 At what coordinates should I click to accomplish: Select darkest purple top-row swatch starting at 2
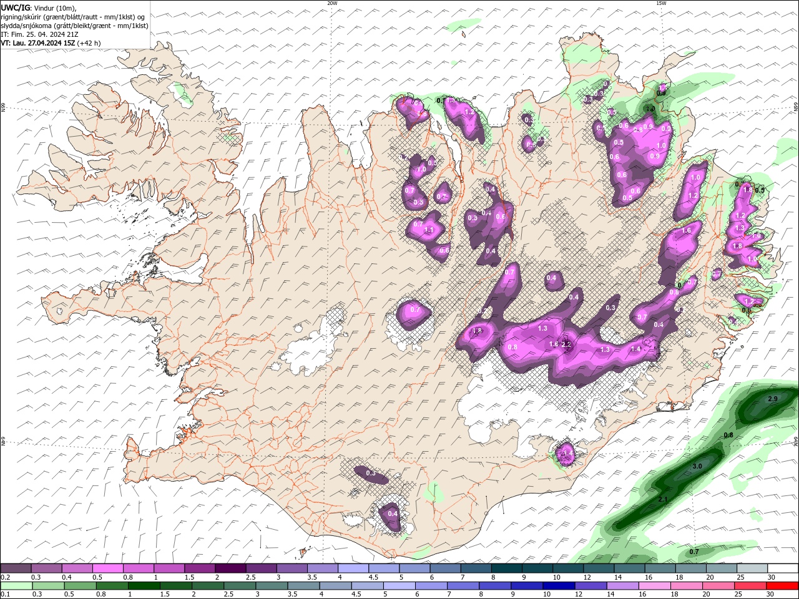point(230,568)
